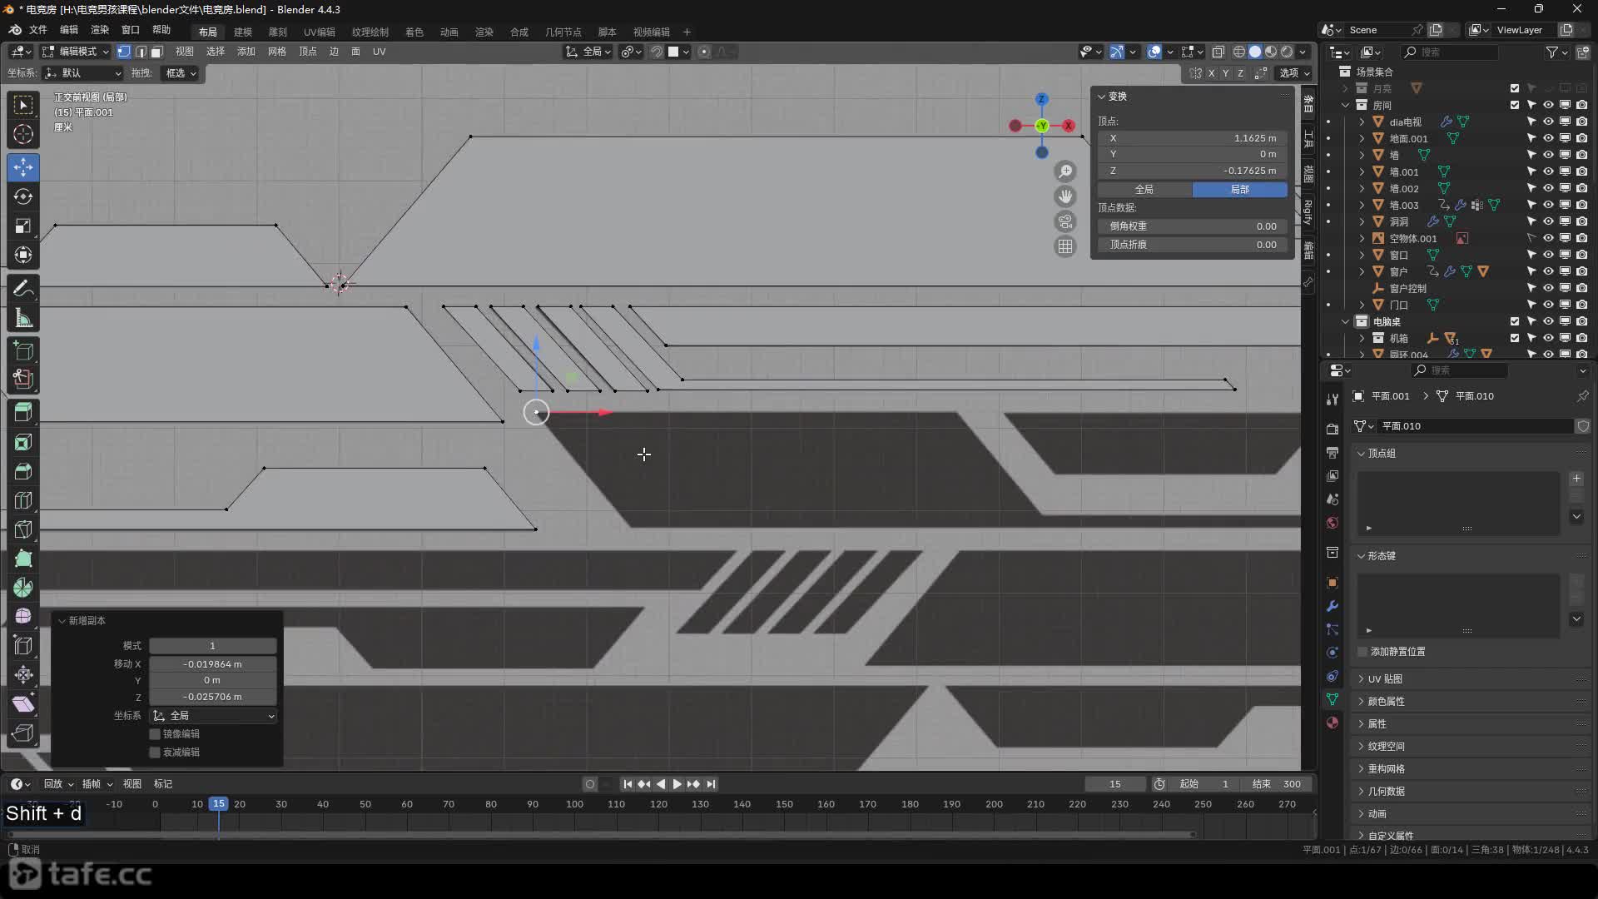Hide dia电视 object with eye icon
Image resolution: width=1598 pixels, height=899 pixels.
pyautogui.click(x=1548, y=122)
